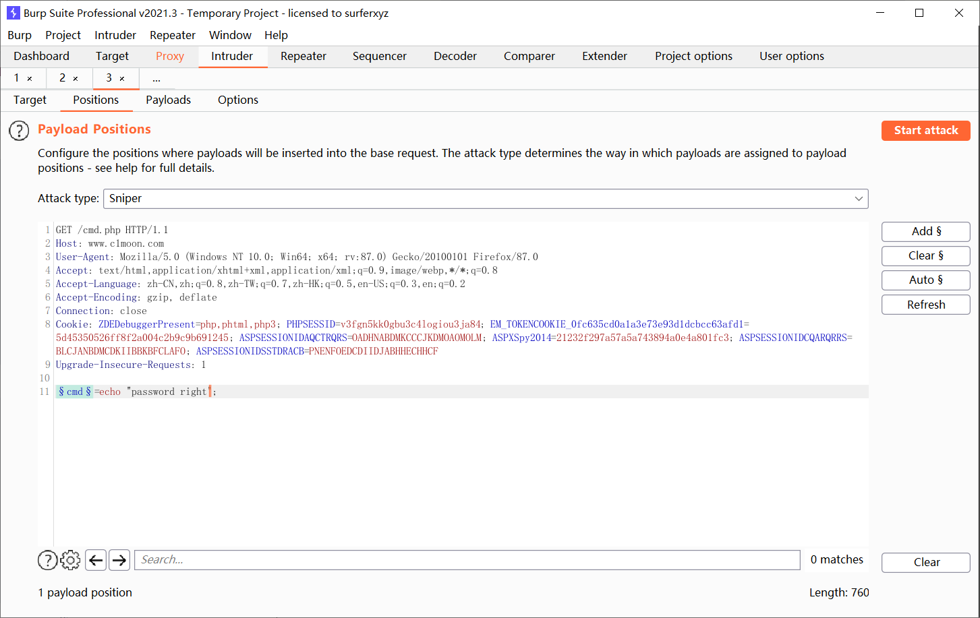Close Intruder attack tab 3
980x618 pixels.
122,79
